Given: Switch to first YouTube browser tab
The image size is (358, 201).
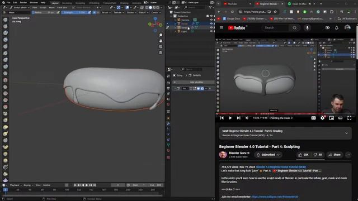Looking at the screenshot, I should pyautogui.click(x=237, y=4).
